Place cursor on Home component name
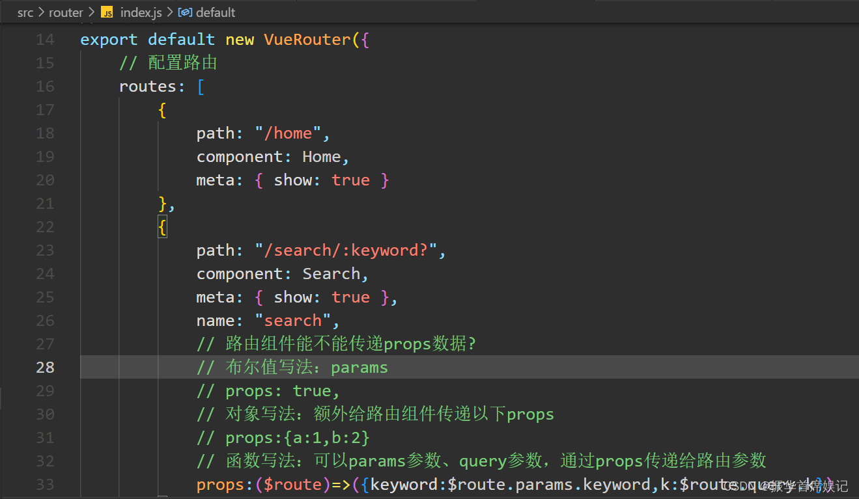Image resolution: width=859 pixels, height=499 pixels. pyautogui.click(x=322, y=157)
